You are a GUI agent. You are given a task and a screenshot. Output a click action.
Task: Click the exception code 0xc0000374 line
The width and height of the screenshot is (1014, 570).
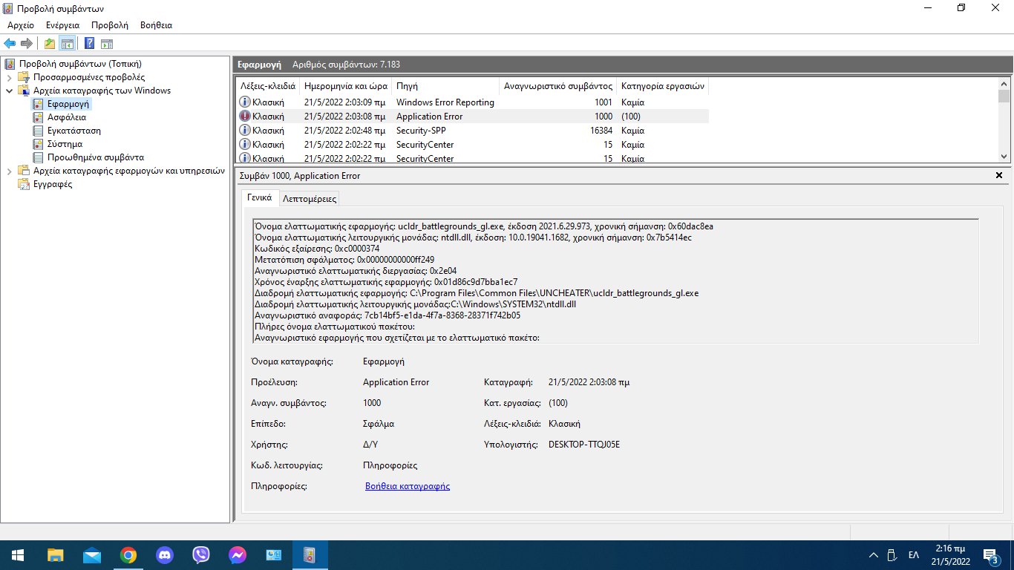[317, 249]
